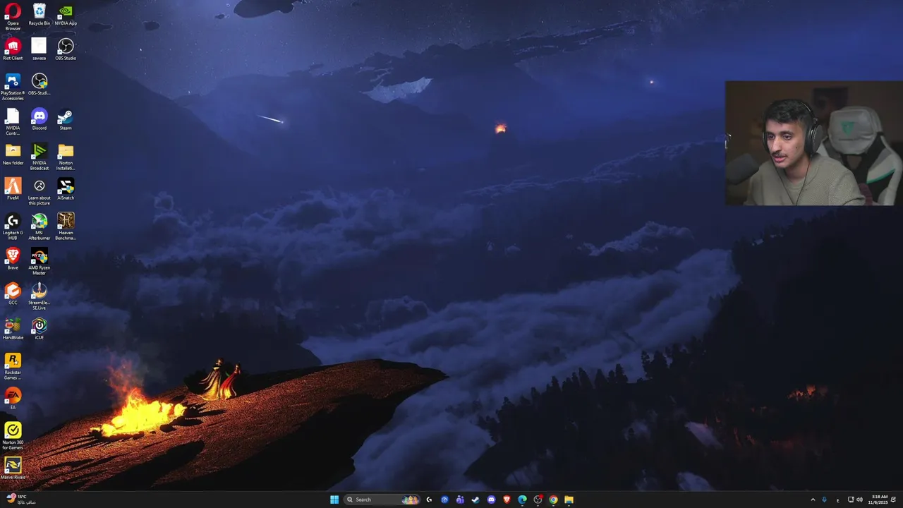This screenshot has width=903, height=508.
Task: Open the notifications bell icon
Action: click(x=893, y=500)
